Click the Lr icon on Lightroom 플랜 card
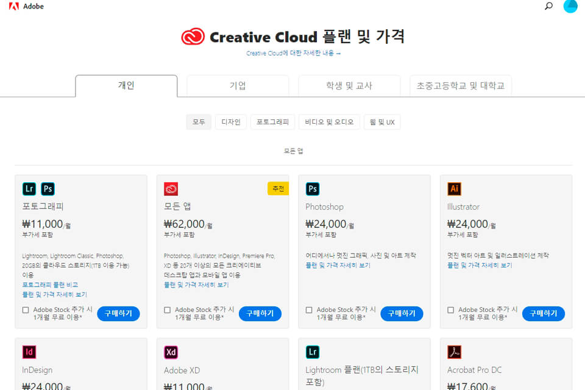The image size is (585, 390). point(313,352)
